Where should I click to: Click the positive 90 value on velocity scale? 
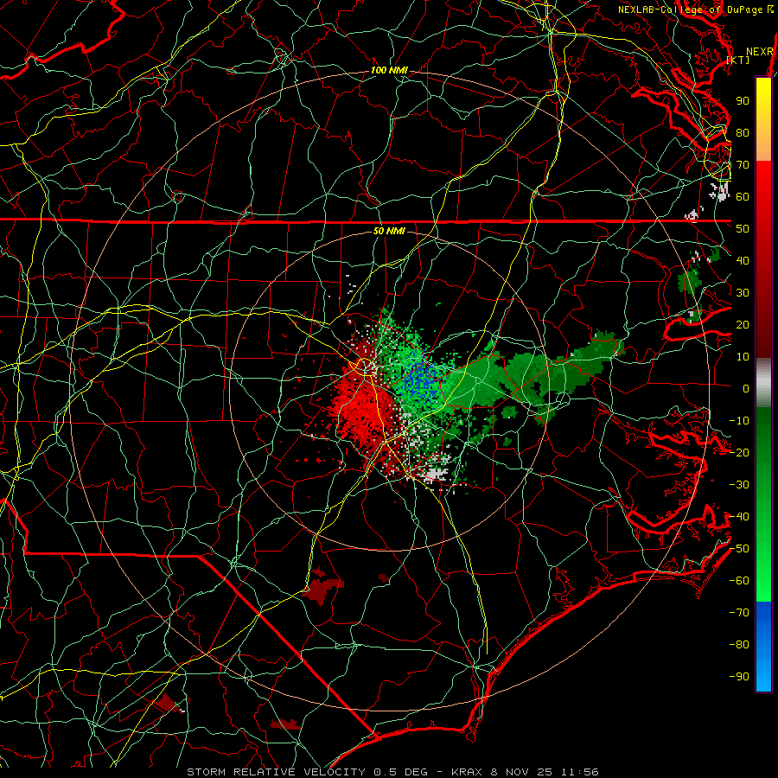[x=743, y=101]
